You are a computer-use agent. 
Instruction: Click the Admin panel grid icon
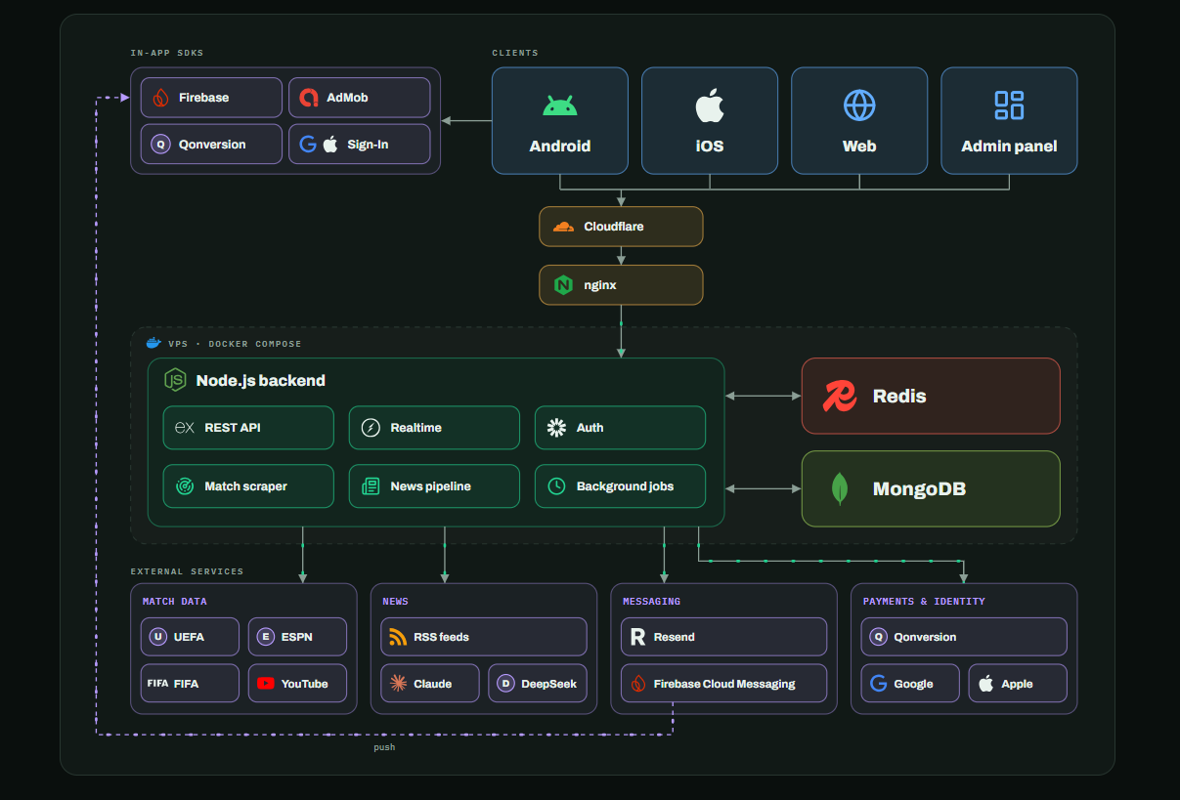[1009, 105]
